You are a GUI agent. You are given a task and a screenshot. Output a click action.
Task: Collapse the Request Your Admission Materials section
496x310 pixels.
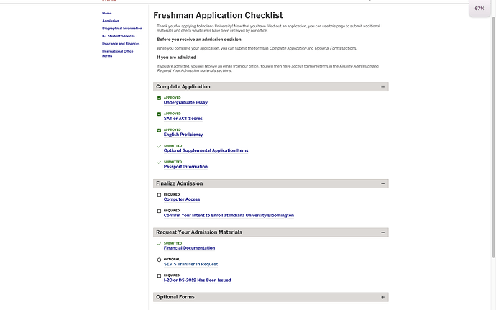[x=382, y=232]
